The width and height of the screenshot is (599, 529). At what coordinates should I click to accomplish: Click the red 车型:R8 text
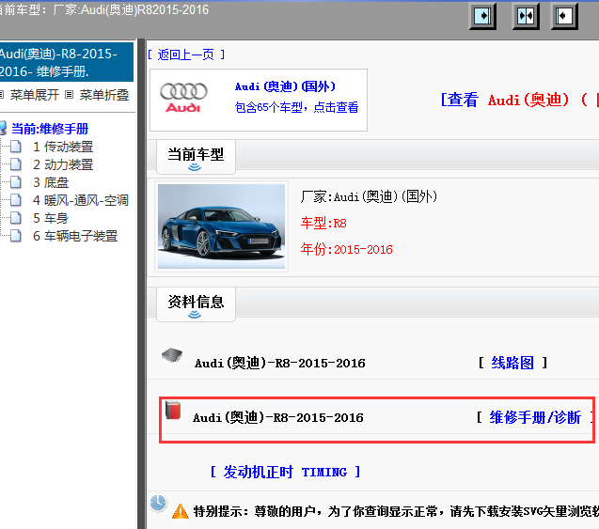coord(323,223)
